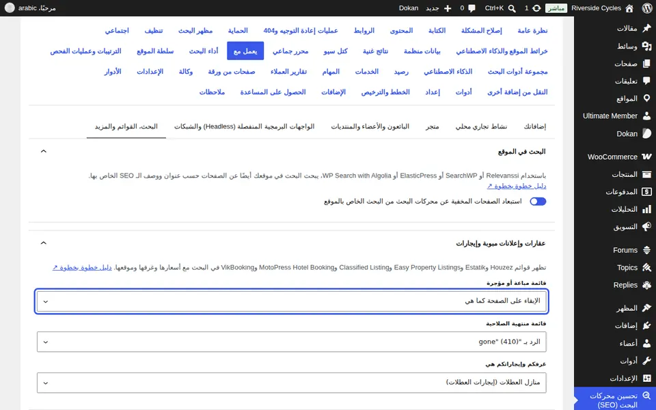This screenshot has height=410, width=656.
Task: Click the Dokan sidebar icon
Action: [646, 133]
